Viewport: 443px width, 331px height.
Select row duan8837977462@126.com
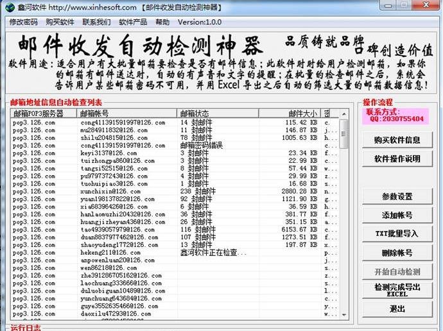click(175, 237)
